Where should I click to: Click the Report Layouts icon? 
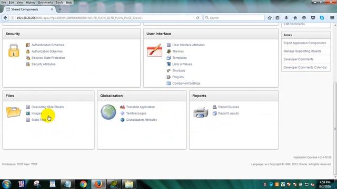[214, 113]
